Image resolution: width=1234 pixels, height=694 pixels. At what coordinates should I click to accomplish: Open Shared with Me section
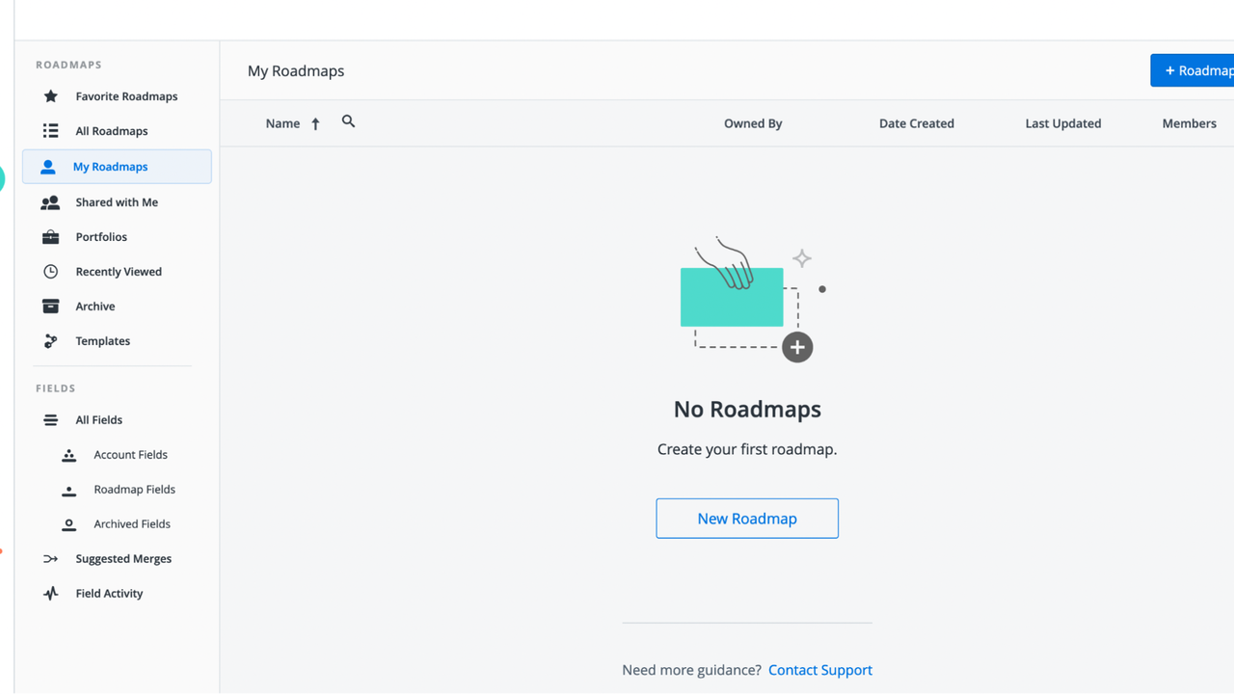[117, 201]
